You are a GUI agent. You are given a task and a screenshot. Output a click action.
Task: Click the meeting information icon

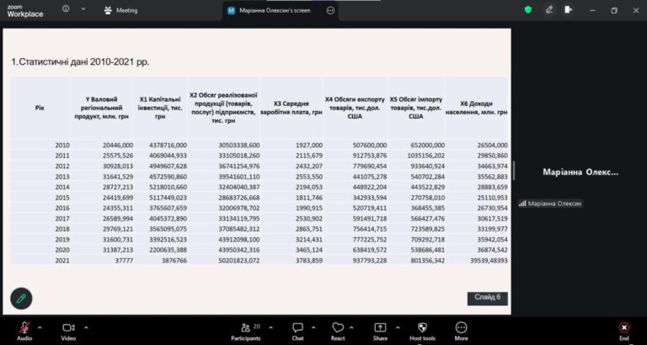tap(66, 8)
